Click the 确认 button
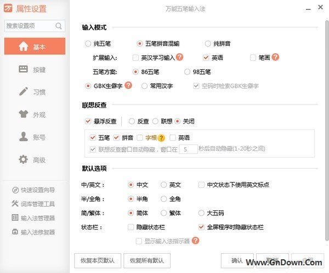 click(x=237, y=260)
